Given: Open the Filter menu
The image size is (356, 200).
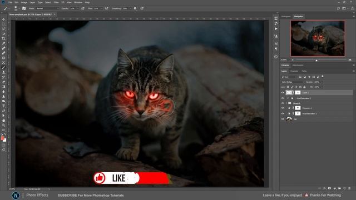Looking at the screenshot, I should tap(56, 2).
